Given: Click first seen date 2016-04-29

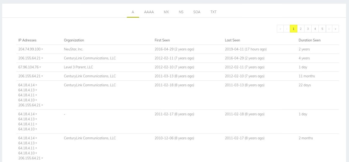Looking at the screenshot, I should (x=174, y=49).
